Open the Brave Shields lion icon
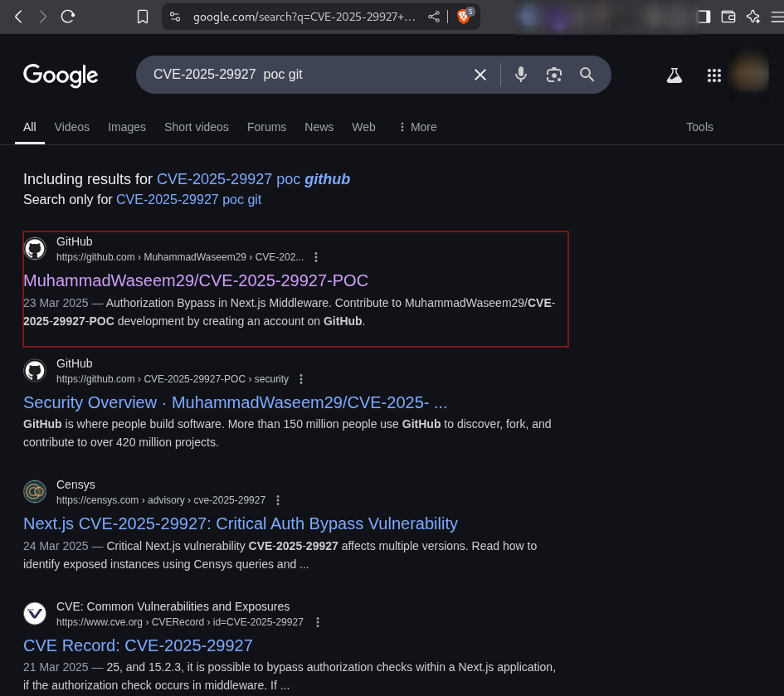Screen dimensions: 784x696 (x=464, y=17)
